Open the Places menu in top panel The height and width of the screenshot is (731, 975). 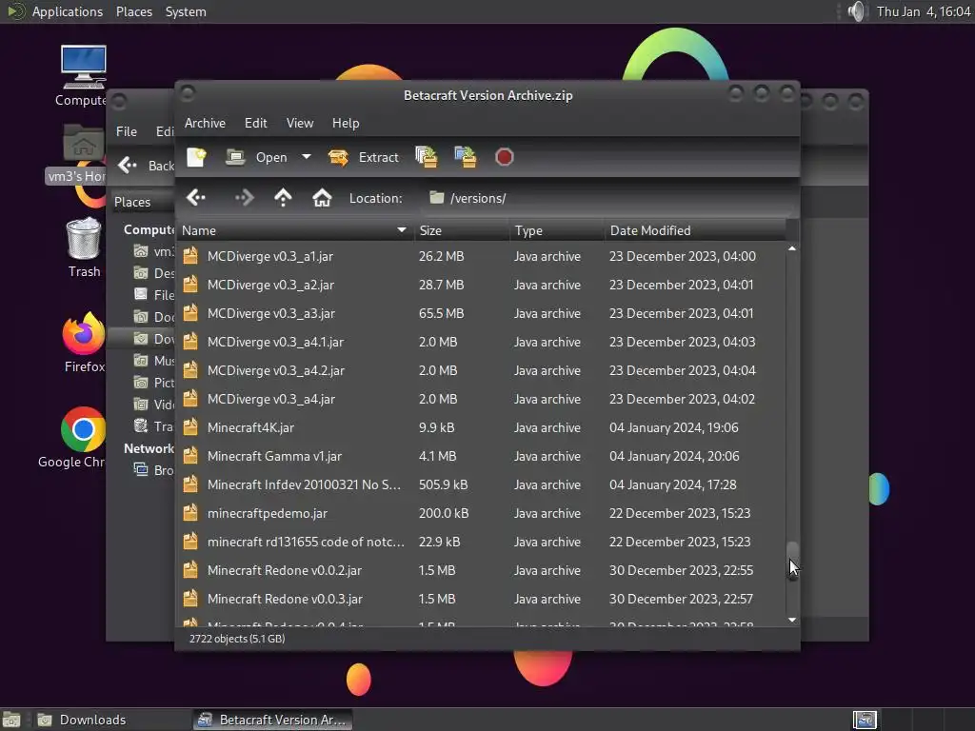(x=133, y=11)
